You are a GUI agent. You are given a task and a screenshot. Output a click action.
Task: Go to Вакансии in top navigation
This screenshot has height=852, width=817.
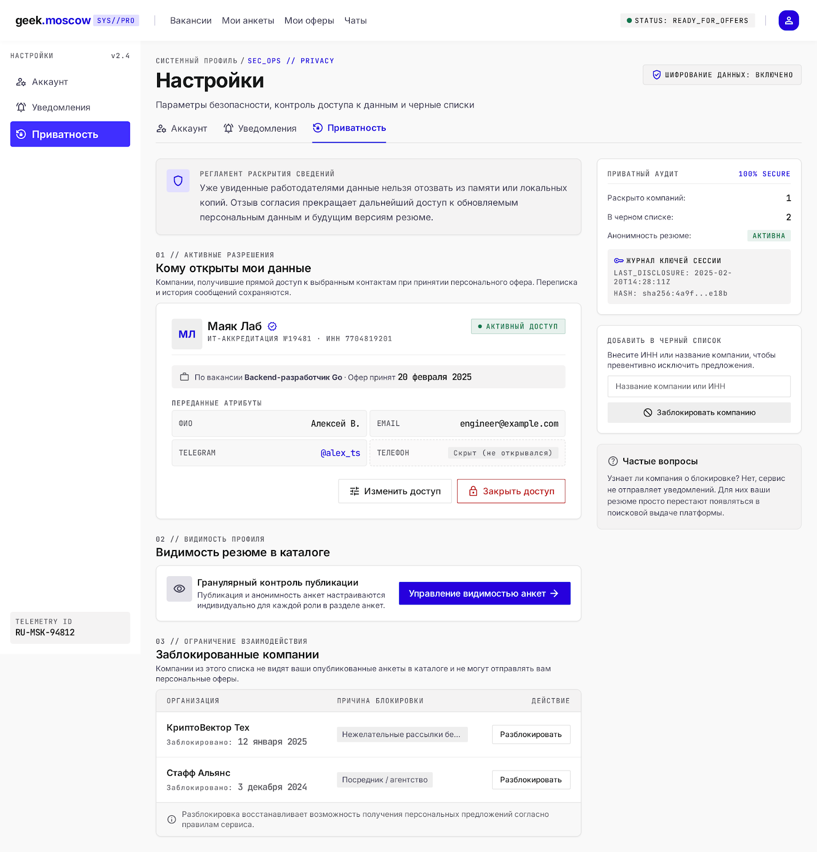click(191, 20)
